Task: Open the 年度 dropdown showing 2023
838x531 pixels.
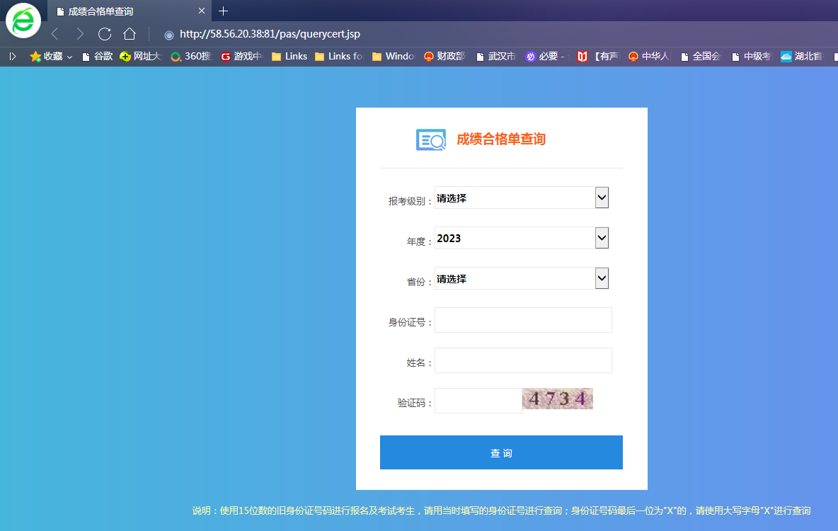Action: click(x=522, y=239)
